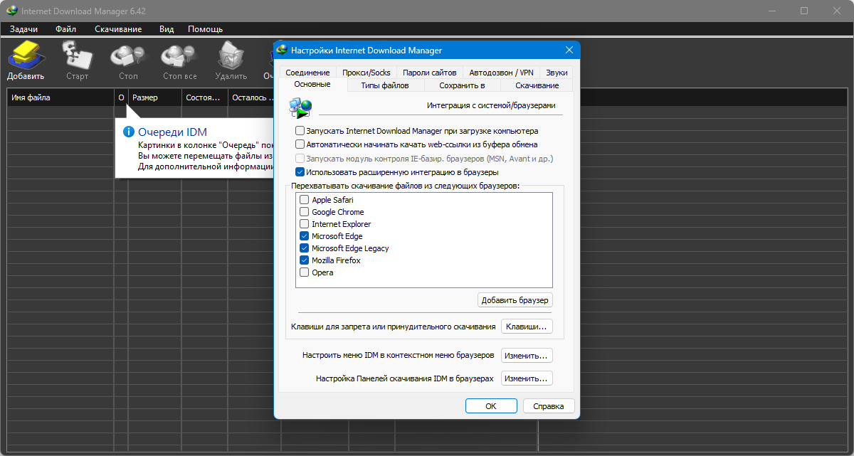Minimize the main IDM window
The width and height of the screenshot is (854, 456).
pyautogui.click(x=771, y=11)
